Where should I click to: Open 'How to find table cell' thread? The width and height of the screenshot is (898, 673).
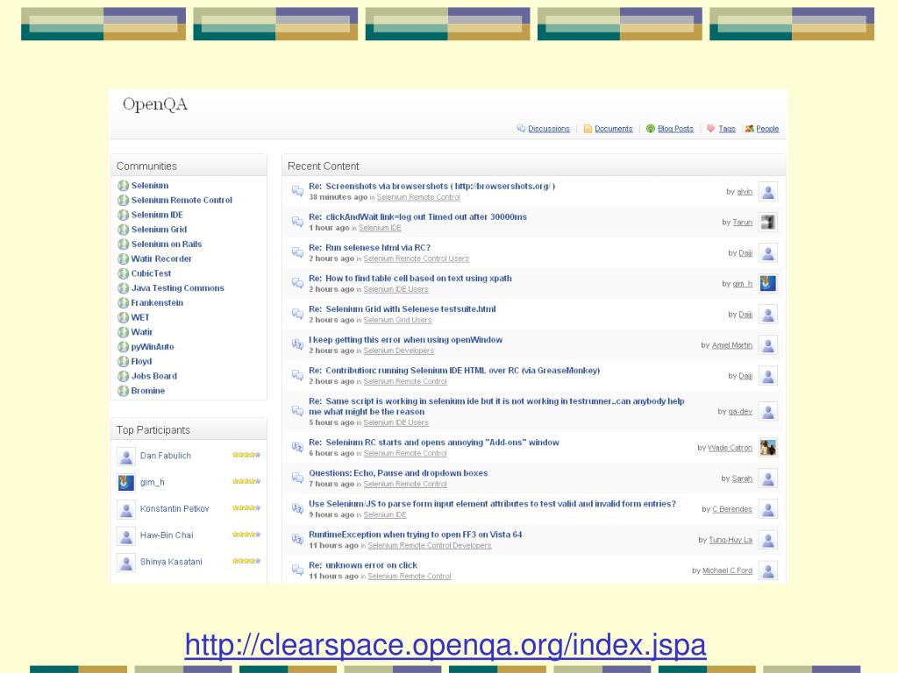410,278
